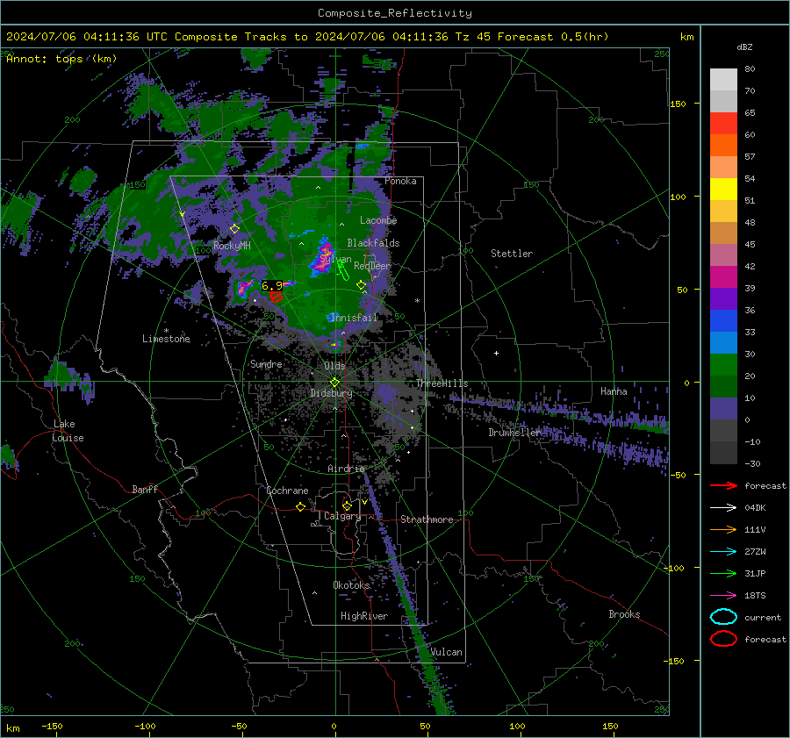Click the Vulcan town label
This screenshot has height=738, width=790.
(x=447, y=652)
